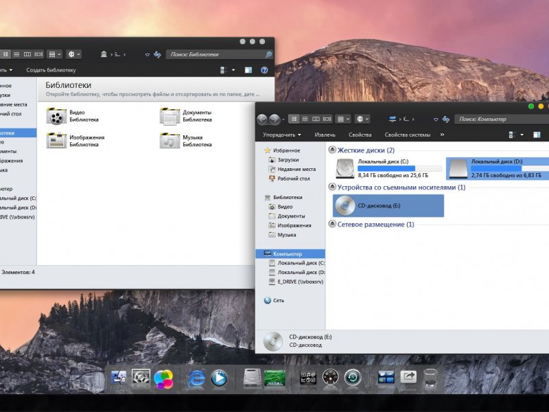549x412 pixels.
Task: Go forward in the Computer window
Action: coord(275,119)
